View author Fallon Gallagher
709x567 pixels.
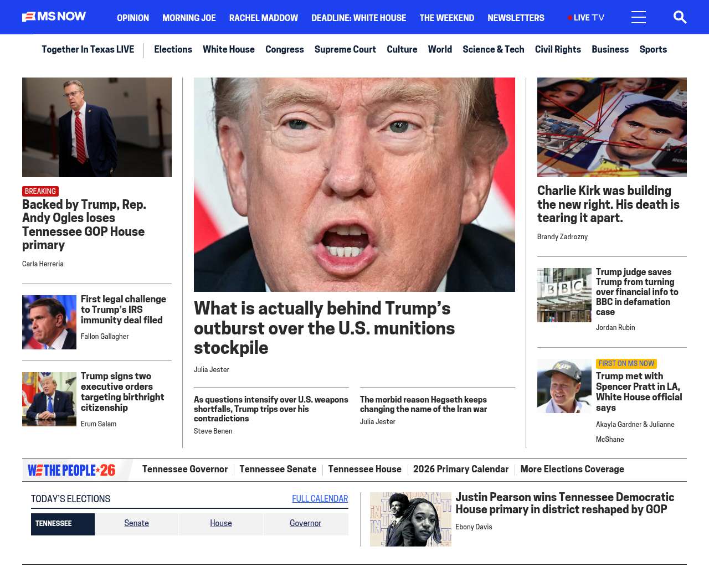pos(105,337)
